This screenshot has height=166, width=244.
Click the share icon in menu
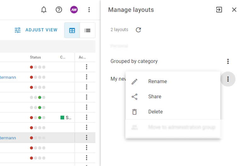(134, 97)
